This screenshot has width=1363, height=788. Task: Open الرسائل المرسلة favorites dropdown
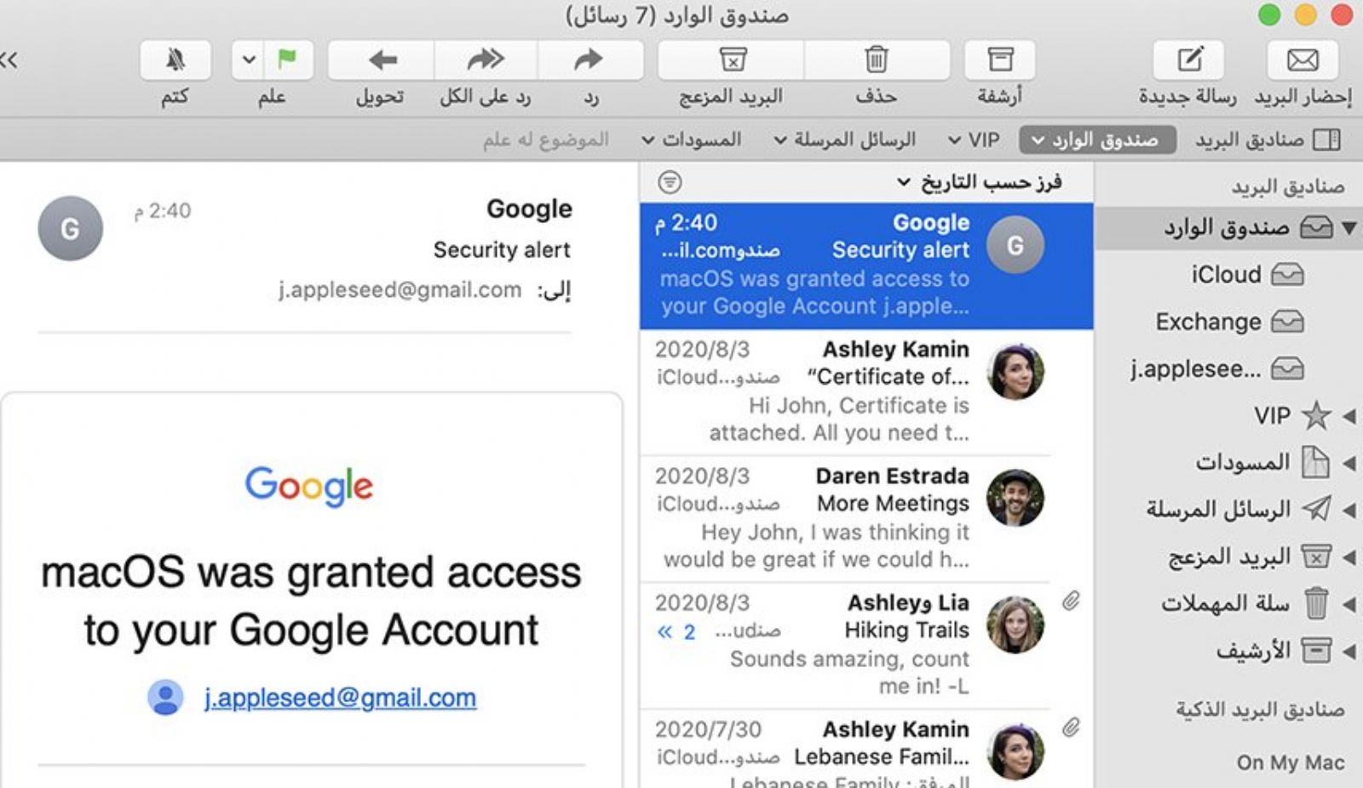844,140
